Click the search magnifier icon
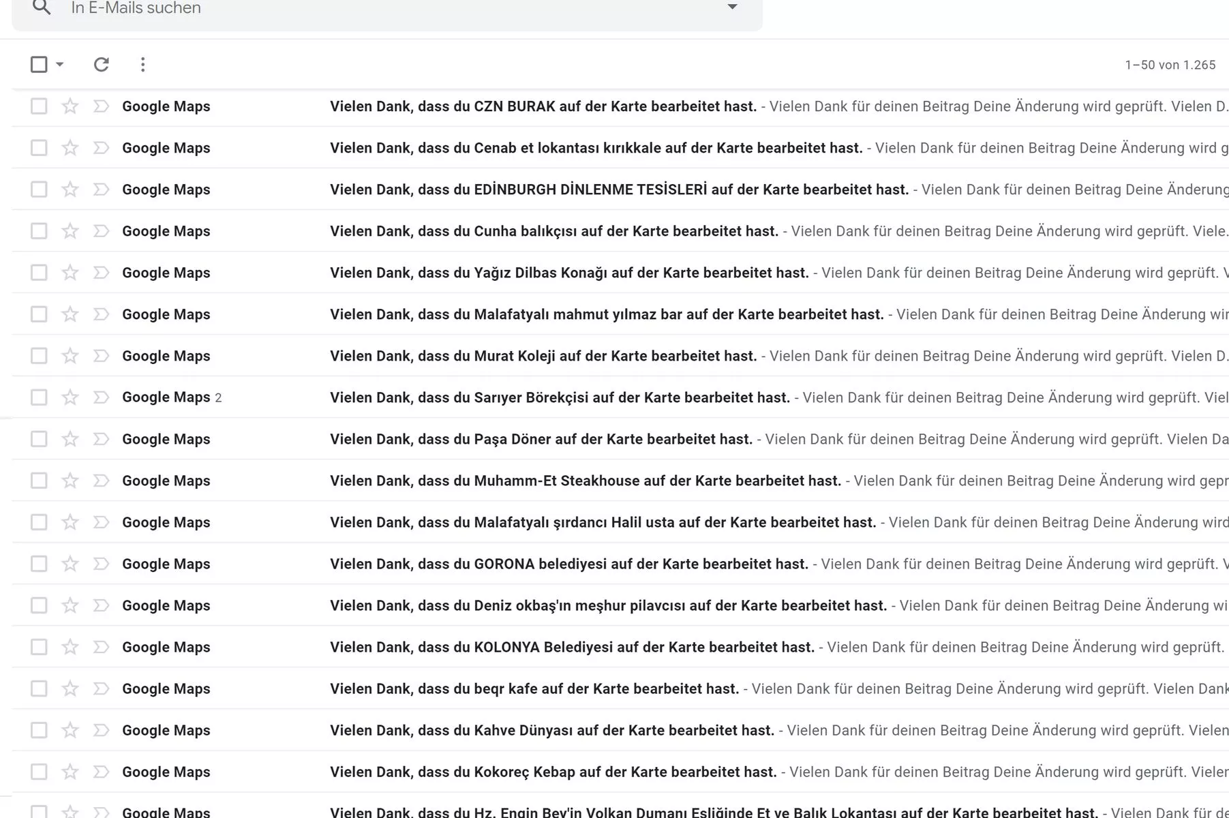This screenshot has width=1229, height=818. [42, 7]
